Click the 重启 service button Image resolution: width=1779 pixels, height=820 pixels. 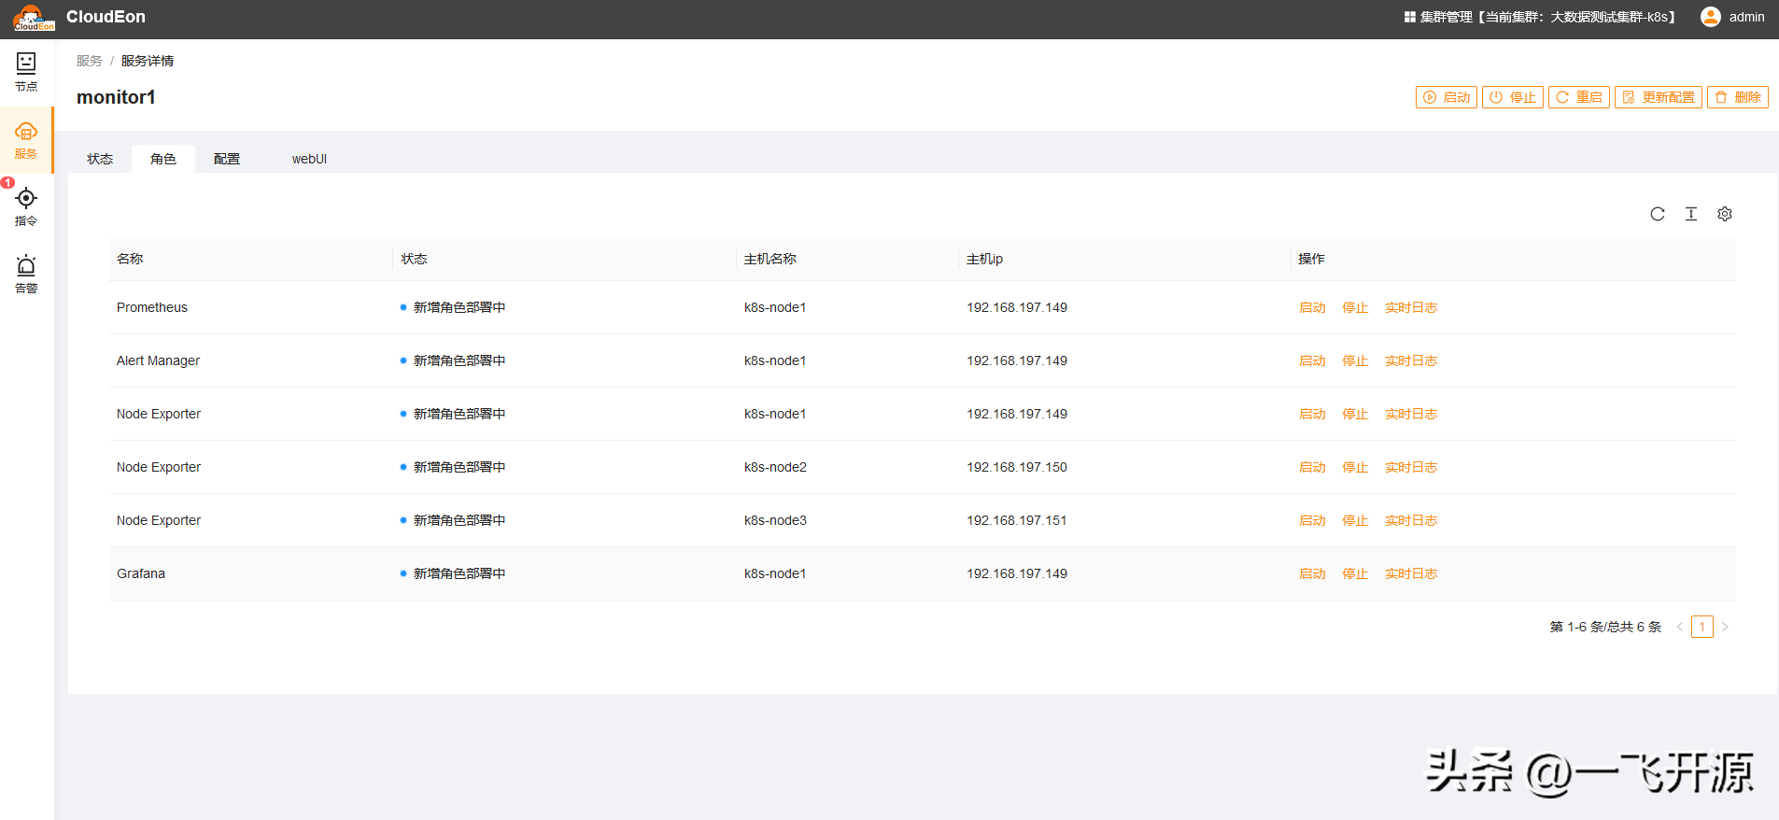tap(1579, 97)
